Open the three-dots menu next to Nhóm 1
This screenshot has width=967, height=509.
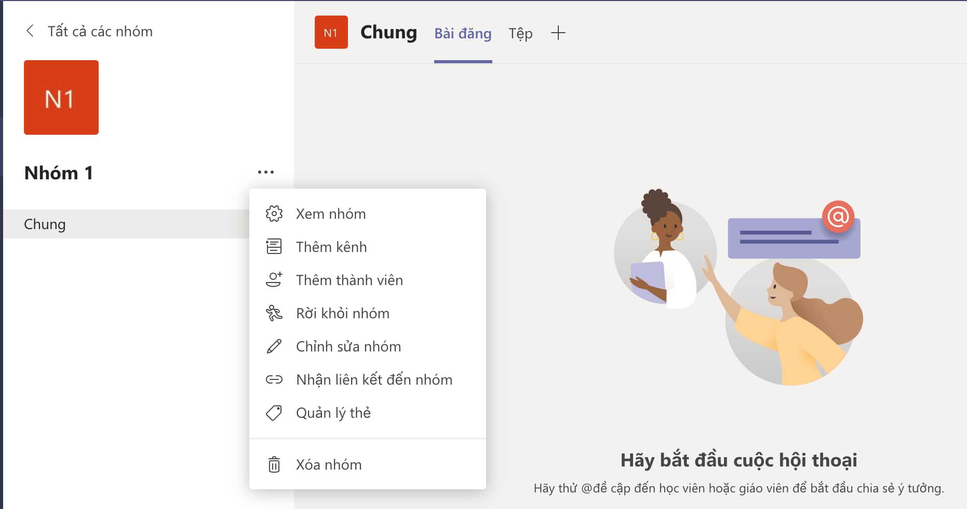pyautogui.click(x=266, y=172)
